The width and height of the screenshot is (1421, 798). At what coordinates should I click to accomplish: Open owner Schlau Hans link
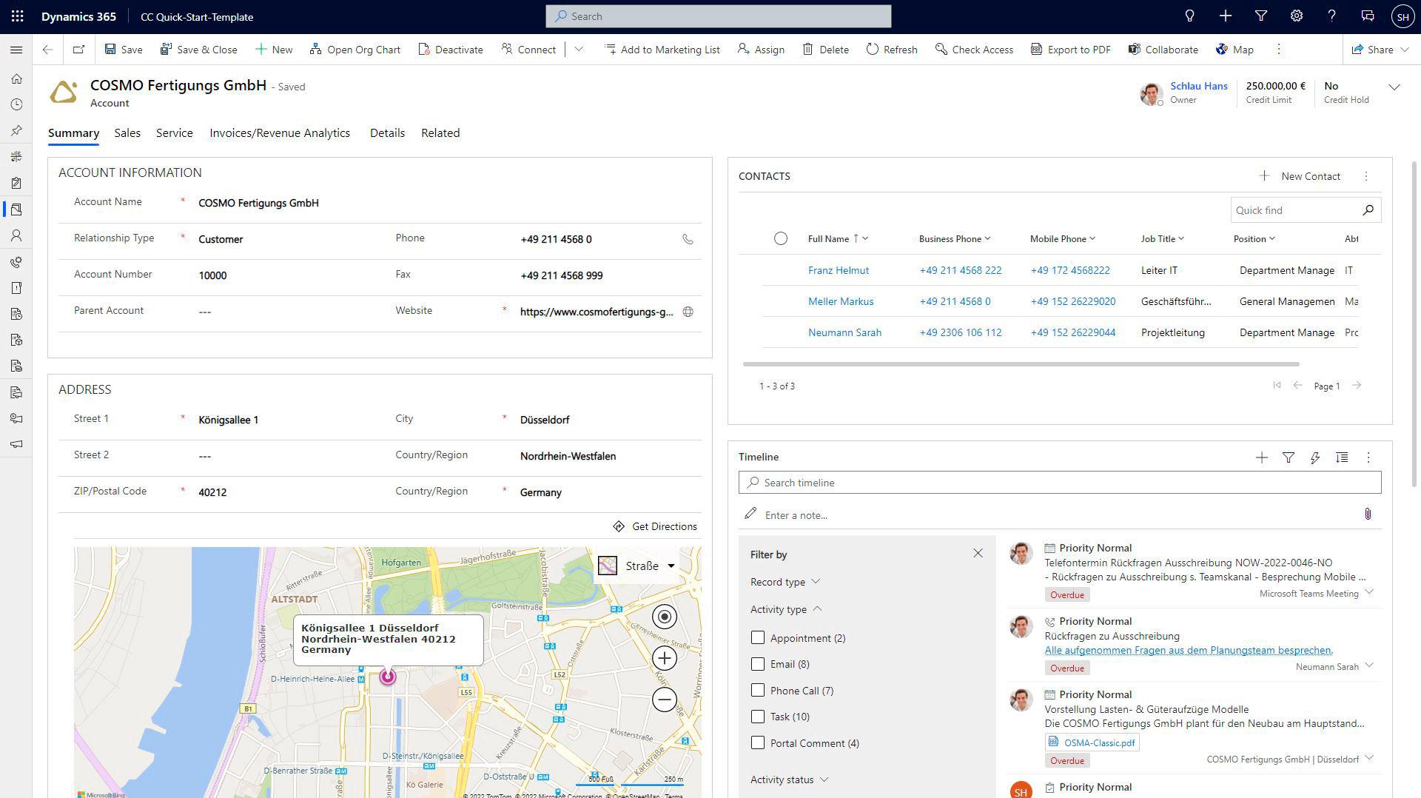point(1199,86)
